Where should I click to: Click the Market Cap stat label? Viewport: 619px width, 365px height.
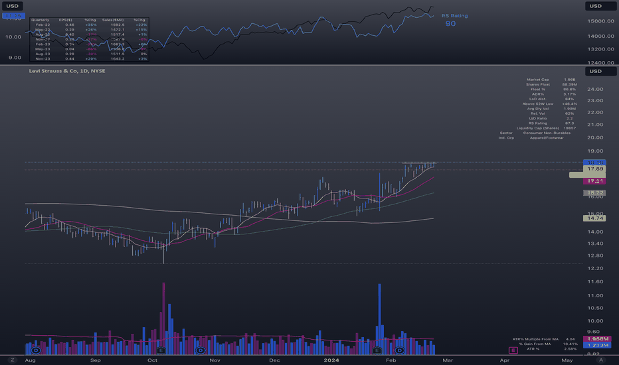click(538, 80)
